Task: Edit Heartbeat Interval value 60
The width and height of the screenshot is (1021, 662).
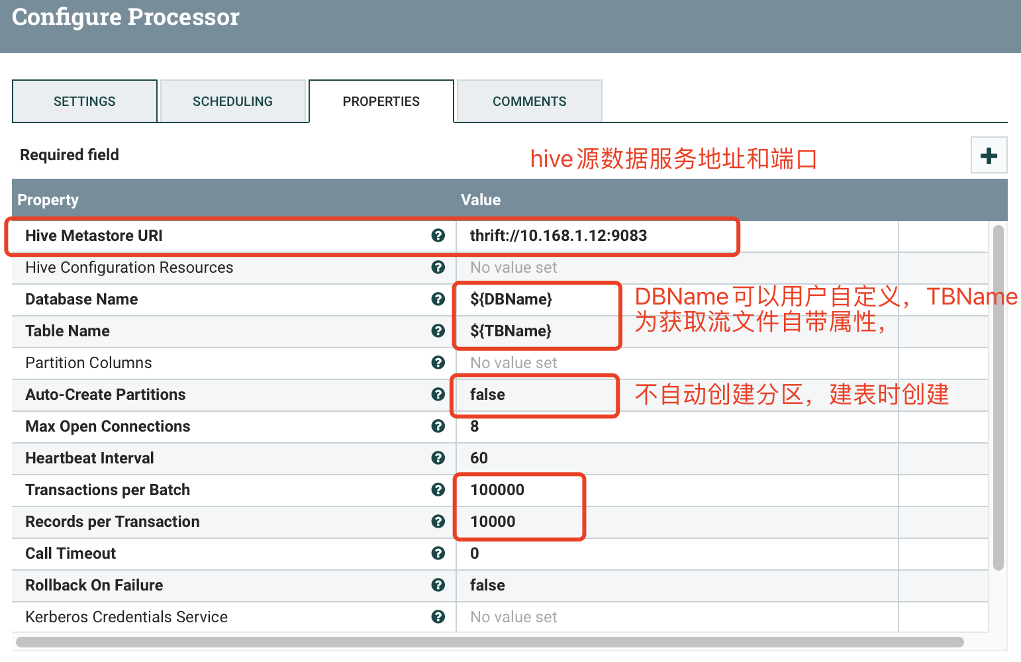Action: click(x=677, y=458)
